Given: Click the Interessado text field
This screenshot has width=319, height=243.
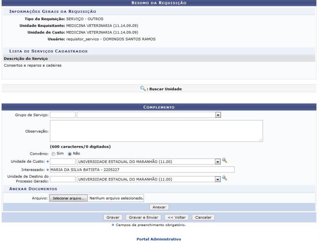Looking at the screenshot, I should [x=142, y=170].
